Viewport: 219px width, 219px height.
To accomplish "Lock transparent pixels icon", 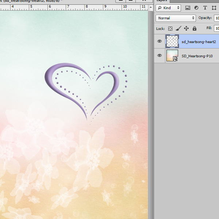I will 170,28.
